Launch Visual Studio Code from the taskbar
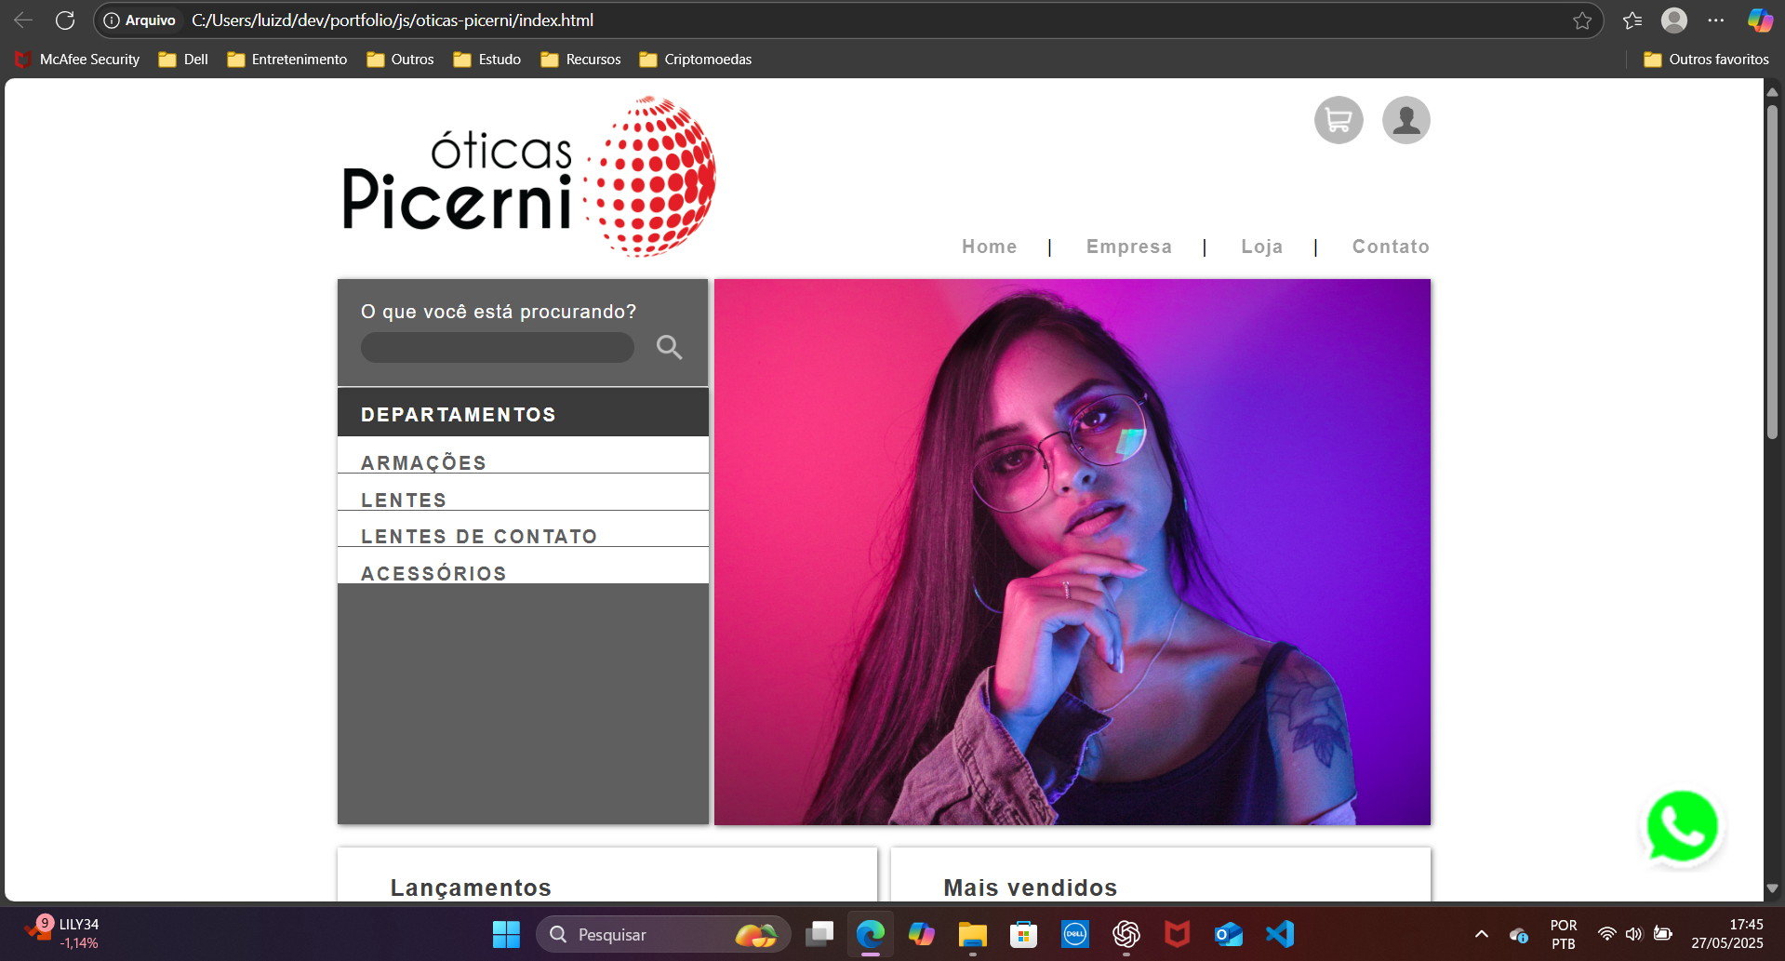Viewport: 1785px width, 961px height. (x=1279, y=934)
